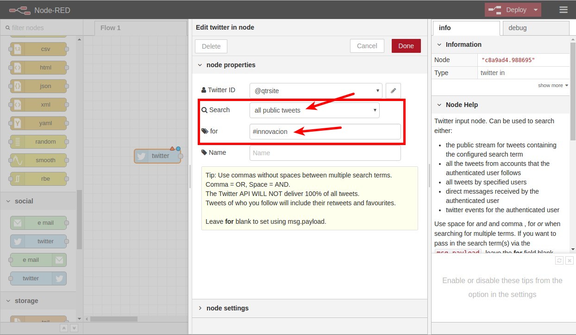Collapse the Node Help section
The width and height of the screenshot is (576, 335).
(x=501, y=105)
